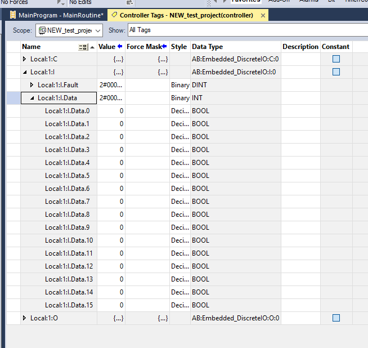The width and height of the screenshot is (368, 348).
Task: Open the No Edits dropdown arrow
Action: (128, 2)
